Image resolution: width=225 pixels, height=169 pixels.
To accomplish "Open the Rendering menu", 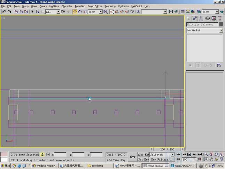I will [110, 6].
